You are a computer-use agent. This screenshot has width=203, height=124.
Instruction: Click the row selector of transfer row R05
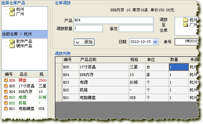tap(59, 67)
